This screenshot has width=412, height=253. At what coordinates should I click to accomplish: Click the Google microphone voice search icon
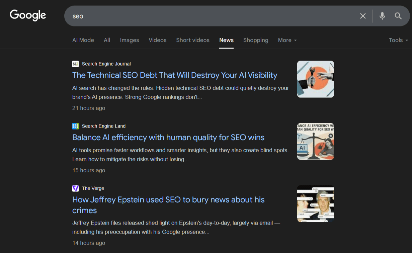click(382, 16)
